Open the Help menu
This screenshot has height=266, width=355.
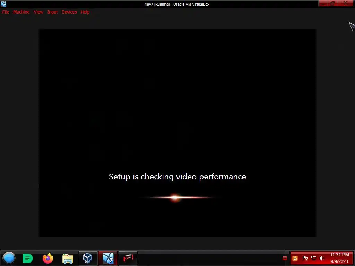[85, 12]
